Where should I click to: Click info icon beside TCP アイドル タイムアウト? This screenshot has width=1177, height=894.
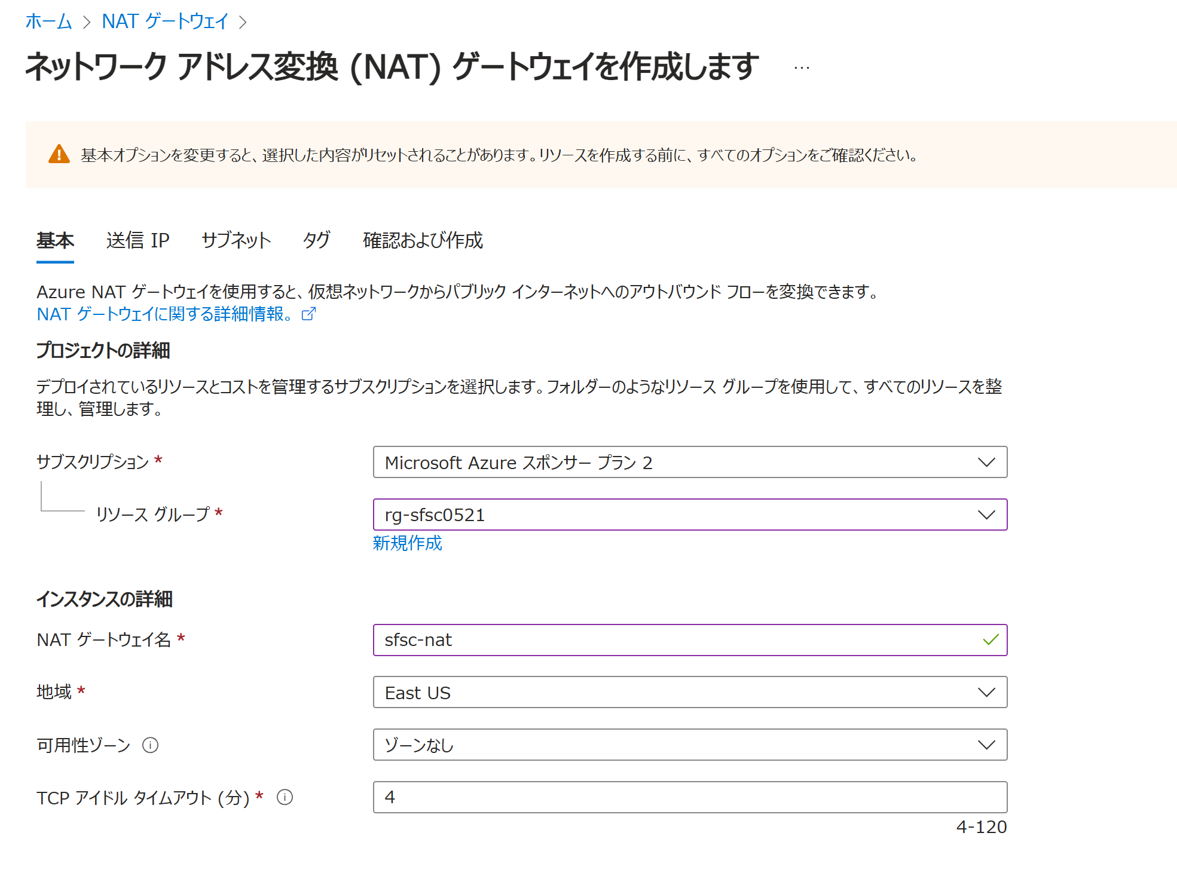click(x=285, y=797)
